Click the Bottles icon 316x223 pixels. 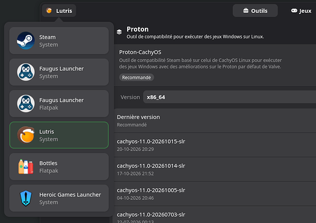[x=26, y=167]
